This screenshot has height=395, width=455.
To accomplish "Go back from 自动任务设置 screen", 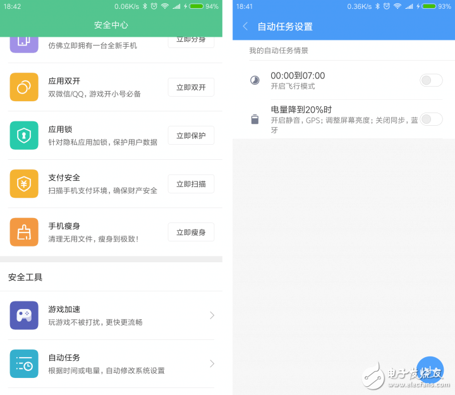I will click(245, 27).
